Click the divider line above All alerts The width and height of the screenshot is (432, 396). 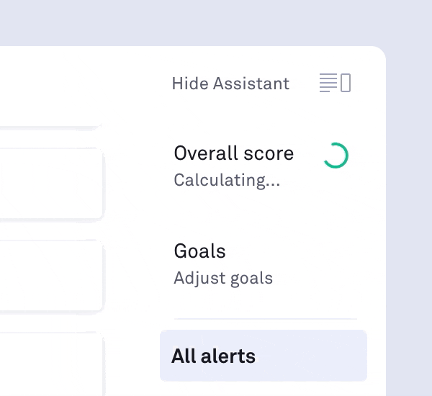(x=265, y=319)
